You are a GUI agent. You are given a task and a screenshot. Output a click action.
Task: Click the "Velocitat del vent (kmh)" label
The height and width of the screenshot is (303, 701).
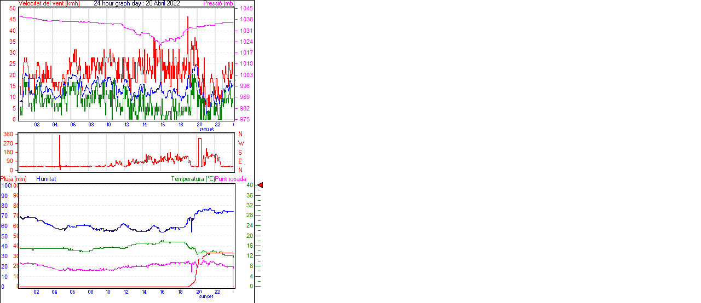click(49, 3)
